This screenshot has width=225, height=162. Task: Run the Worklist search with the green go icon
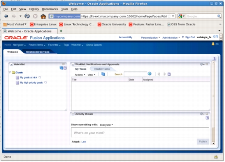[x=149, y=74]
